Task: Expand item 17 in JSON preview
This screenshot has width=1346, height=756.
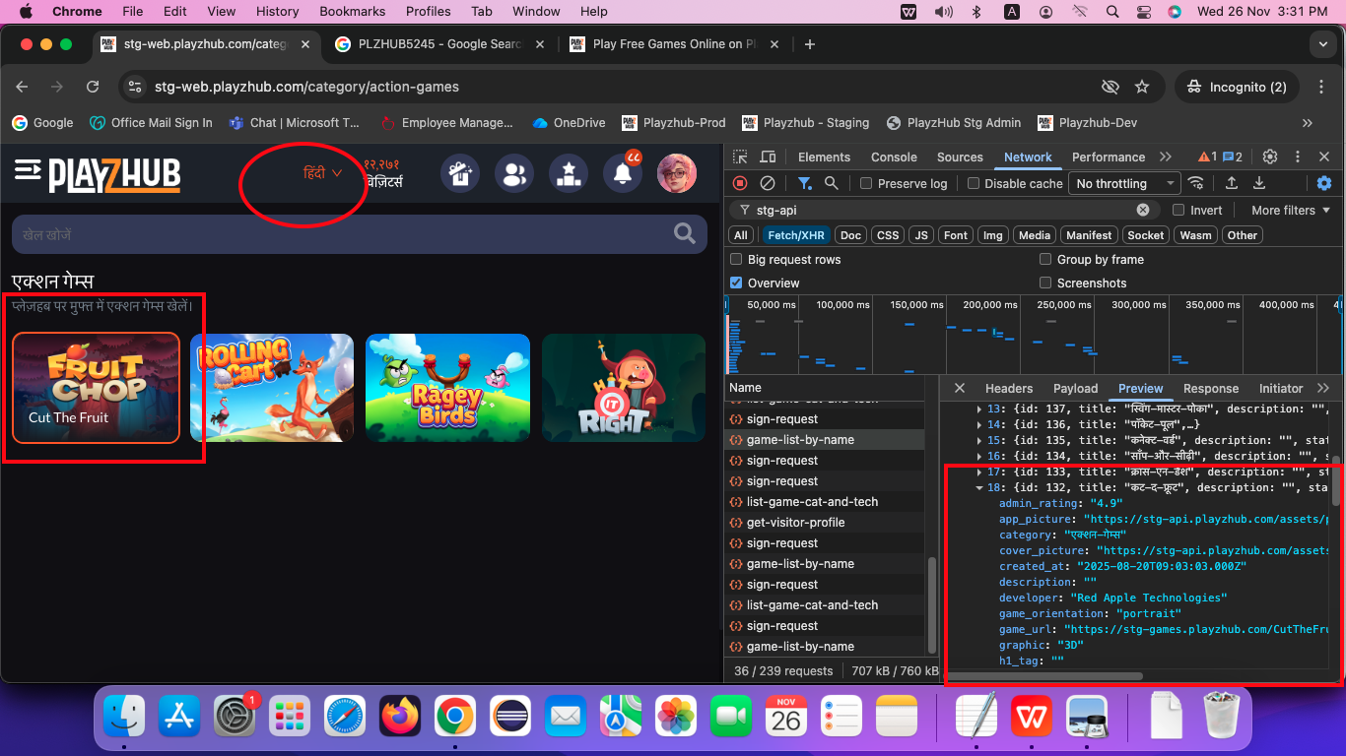Action: tap(978, 472)
